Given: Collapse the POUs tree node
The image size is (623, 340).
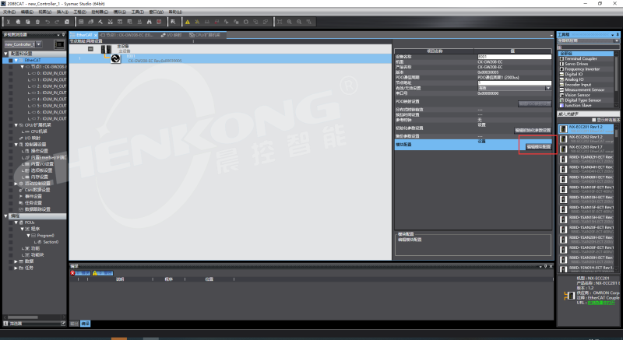Looking at the screenshot, I should click(16, 223).
